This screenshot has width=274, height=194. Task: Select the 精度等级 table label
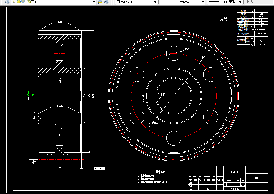pyautogui.click(x=243, y=30)
